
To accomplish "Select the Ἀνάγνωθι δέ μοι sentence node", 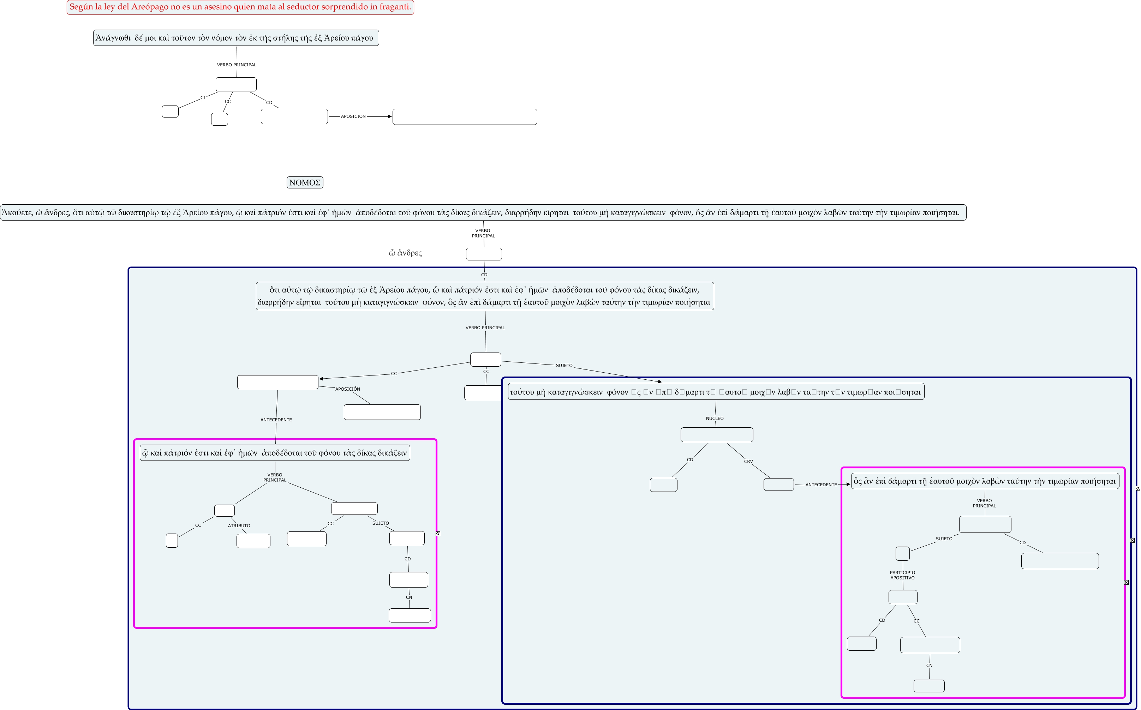I will point(236,38).
